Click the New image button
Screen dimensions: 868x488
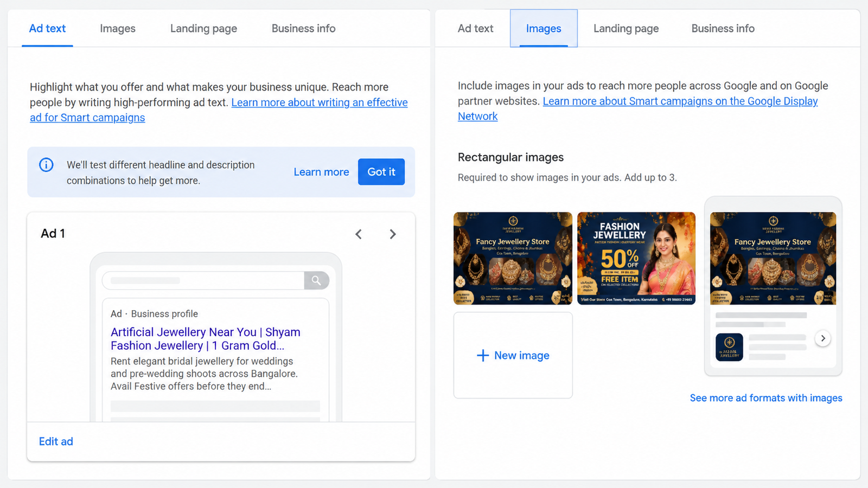pyautogui.click(x=513, y=355)
